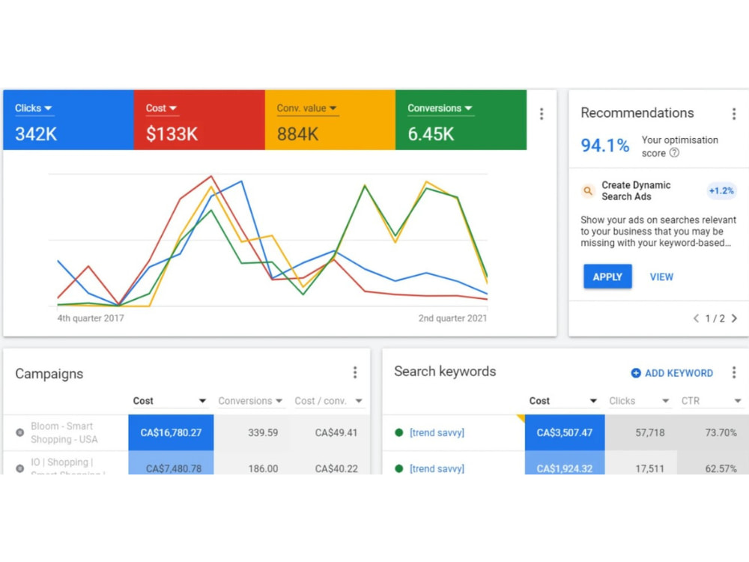
Task: Click optimisation score help question icon
Action: pos(674,153)
